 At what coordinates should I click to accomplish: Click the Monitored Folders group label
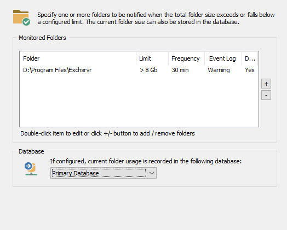pos(42,38)
